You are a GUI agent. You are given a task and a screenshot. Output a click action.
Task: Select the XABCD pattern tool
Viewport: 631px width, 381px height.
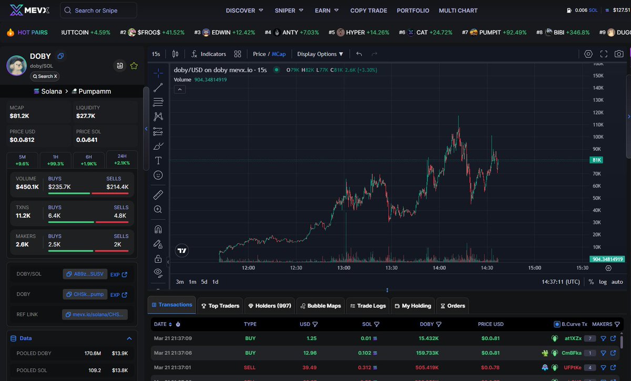[x=158, y=117]
